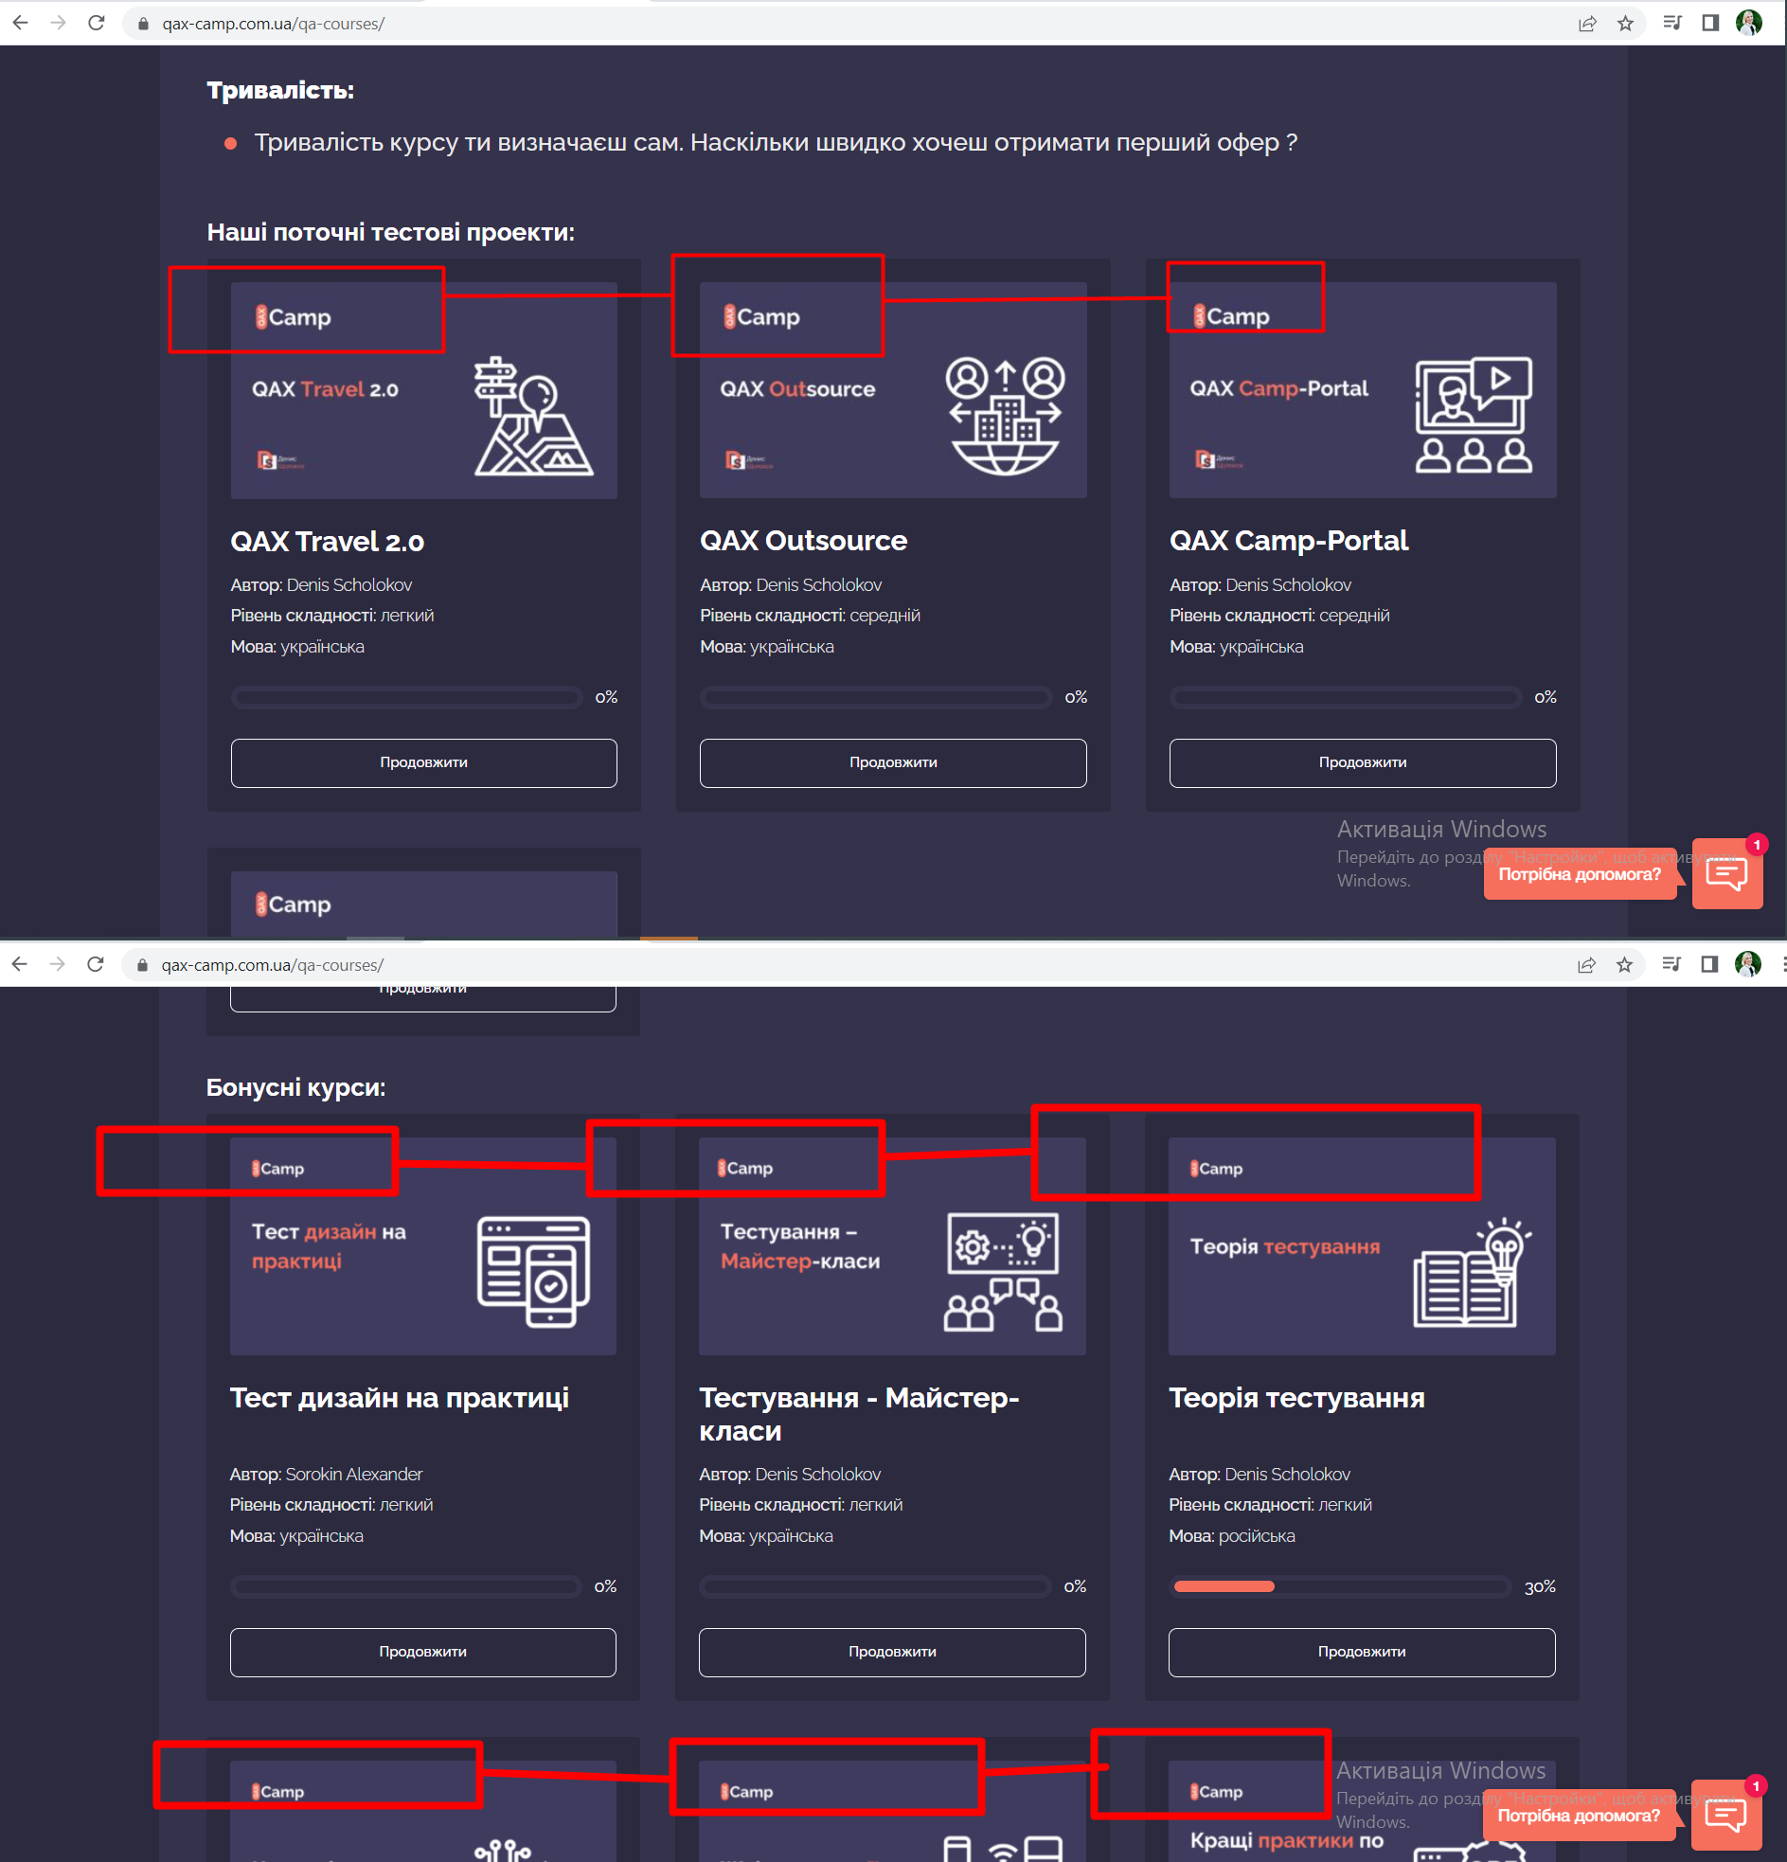Viewport: 1787px width, 1862px height.
Task: Click Продовжити on Теорія тестування course
Action: click(x=1362, y=1652)
